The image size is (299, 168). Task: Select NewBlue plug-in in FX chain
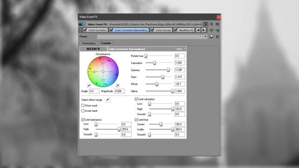pyautogui.click(x=184, y=30)
